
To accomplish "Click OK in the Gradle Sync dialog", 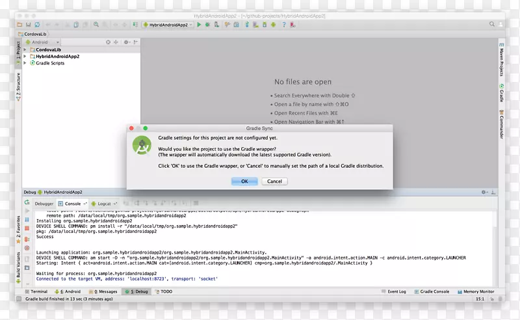I will click(244, 181).
